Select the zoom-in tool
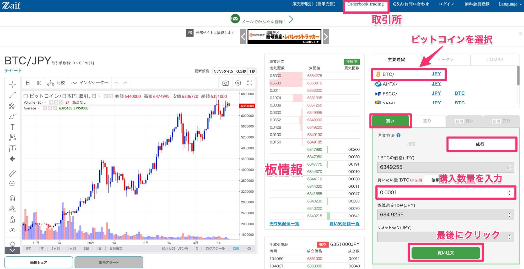 click(12, 183)
